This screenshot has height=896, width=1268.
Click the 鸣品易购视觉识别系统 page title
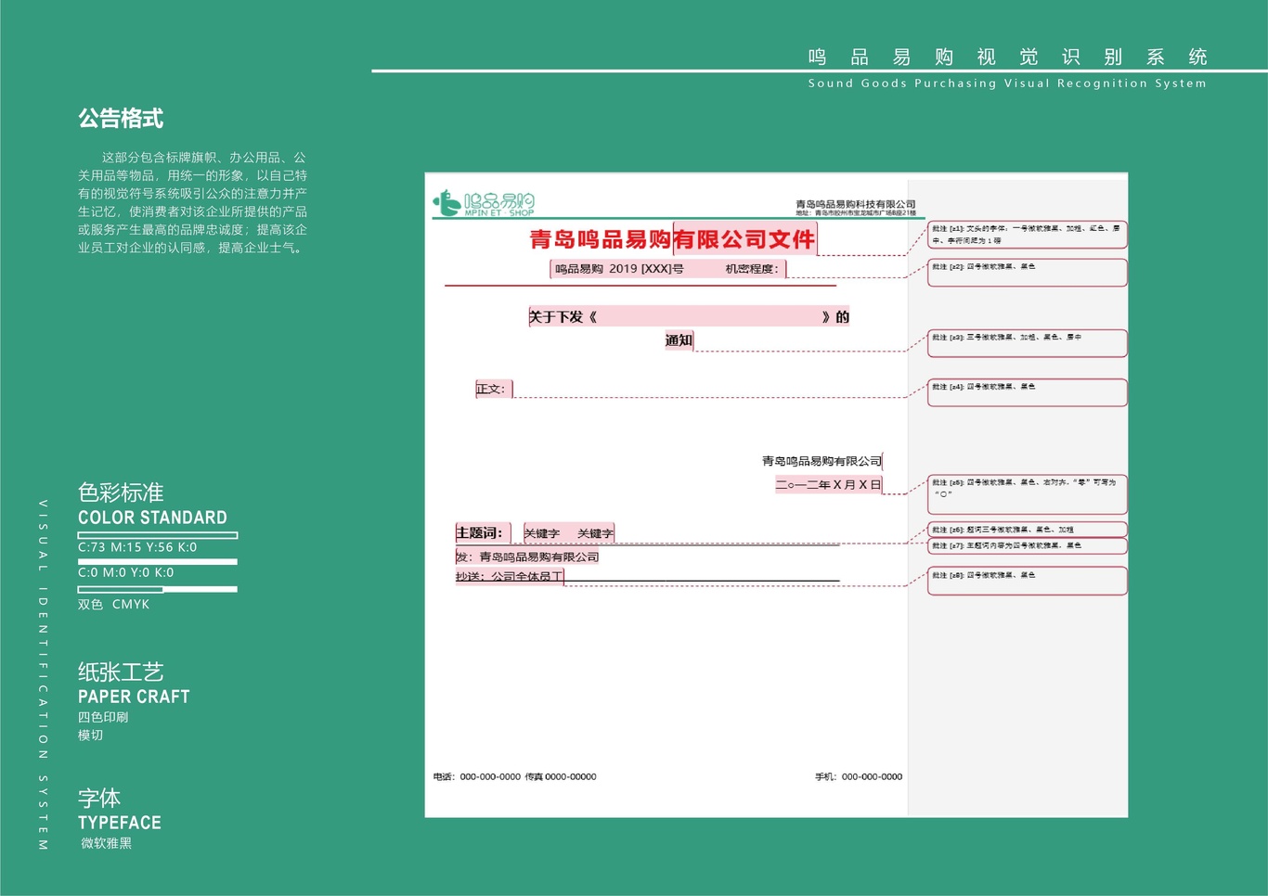[1008, 57]
